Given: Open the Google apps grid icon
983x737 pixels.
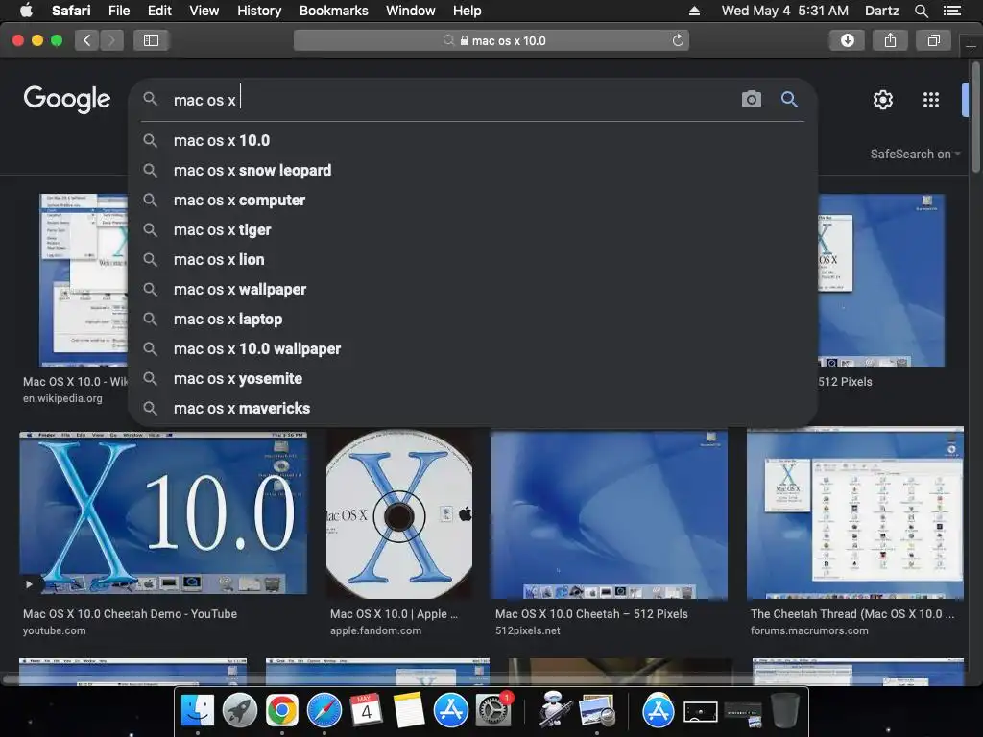Looking at the screenshot, I should [x=931, y=100].
